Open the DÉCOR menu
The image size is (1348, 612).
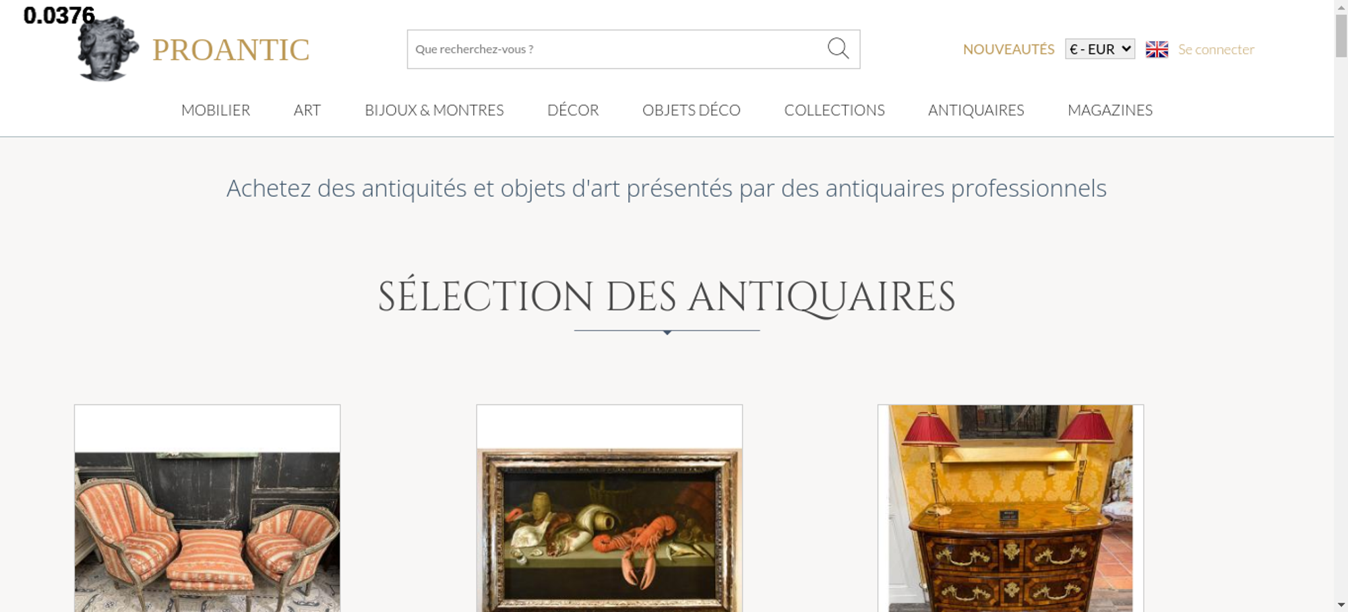coord(573,110)
